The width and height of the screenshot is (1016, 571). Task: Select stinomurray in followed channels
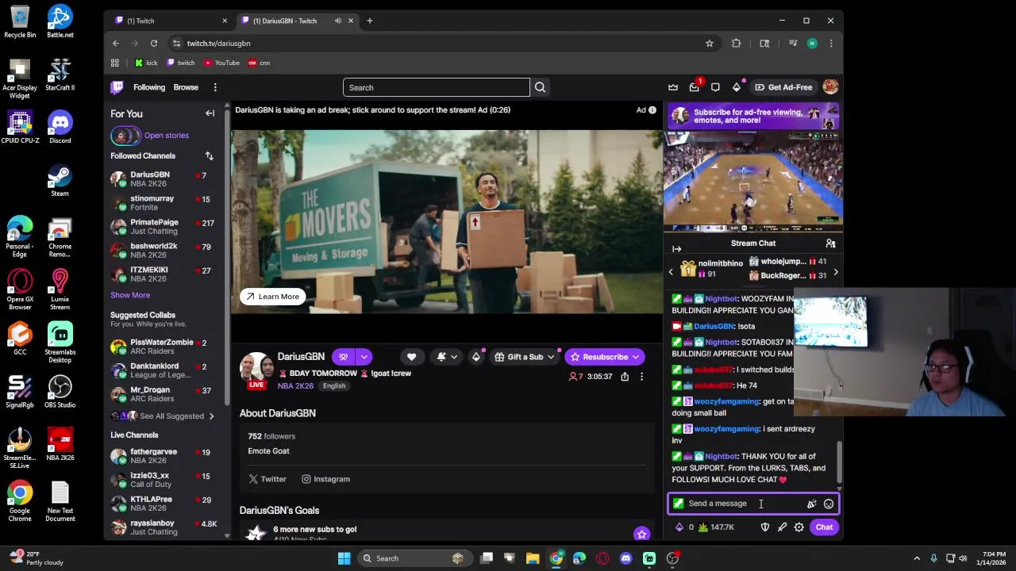tap(165, 203)
